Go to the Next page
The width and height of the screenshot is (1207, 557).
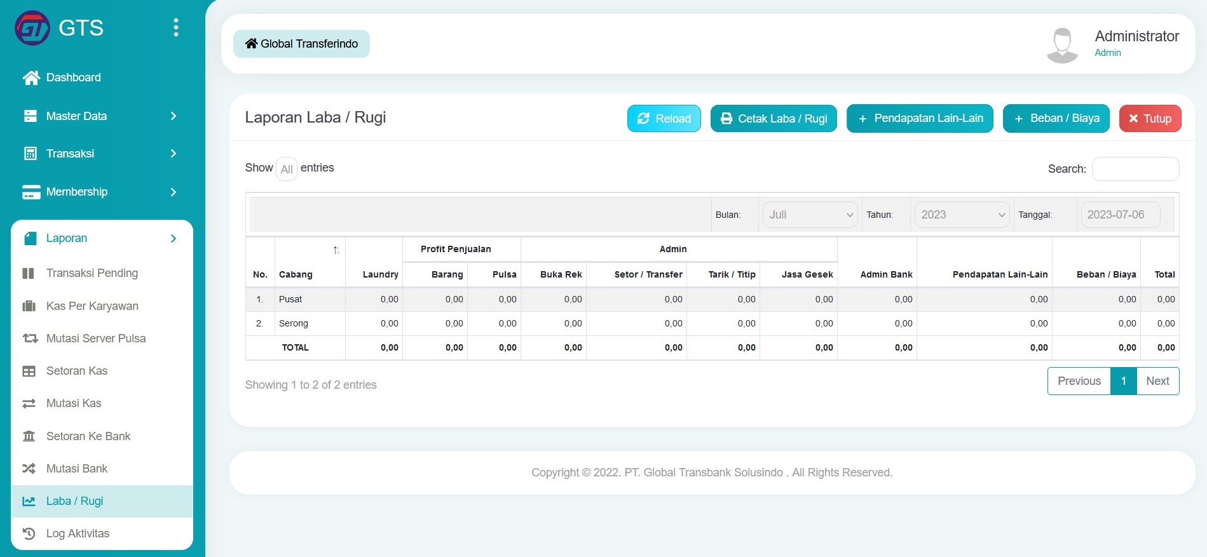click(1157, 381)
